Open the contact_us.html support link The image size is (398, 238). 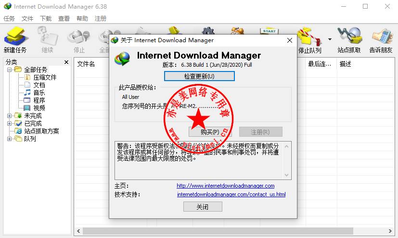(231, 194)
